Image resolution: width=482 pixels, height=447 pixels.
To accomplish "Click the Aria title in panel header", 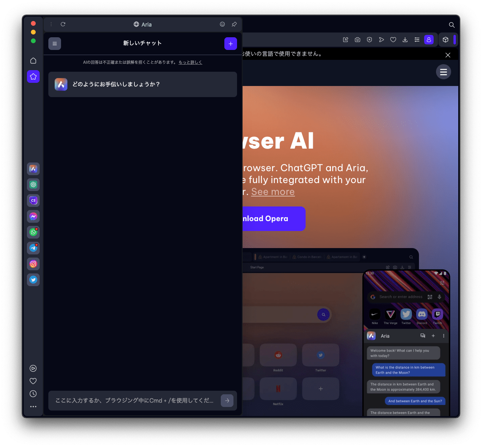I will (x=147, y=25).
